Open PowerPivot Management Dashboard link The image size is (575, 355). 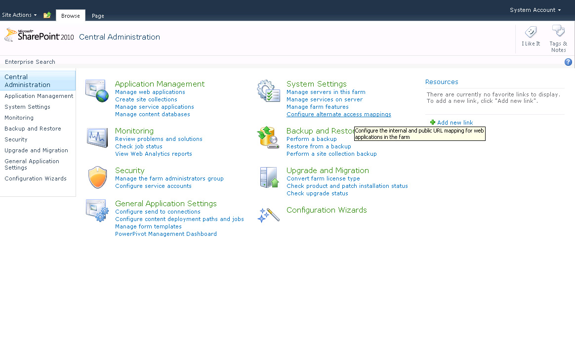(x=166, y=234)
